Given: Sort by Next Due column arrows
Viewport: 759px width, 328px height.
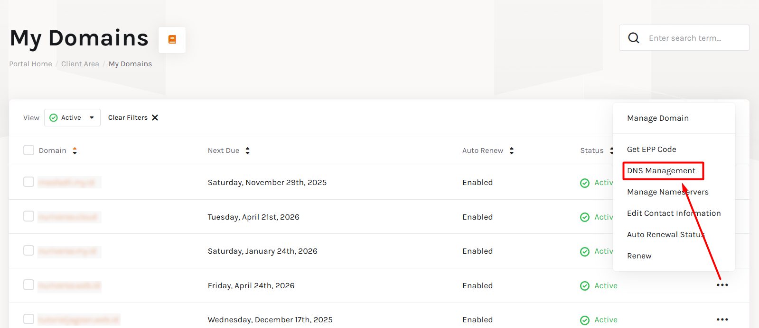Looking at the screenshot, I should (x=247, y=151).
